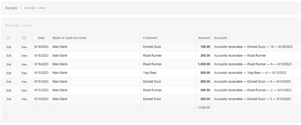Edit the Yogi Bear receipt line
Viewport: 301px width, 125px height.
(9, 73)
